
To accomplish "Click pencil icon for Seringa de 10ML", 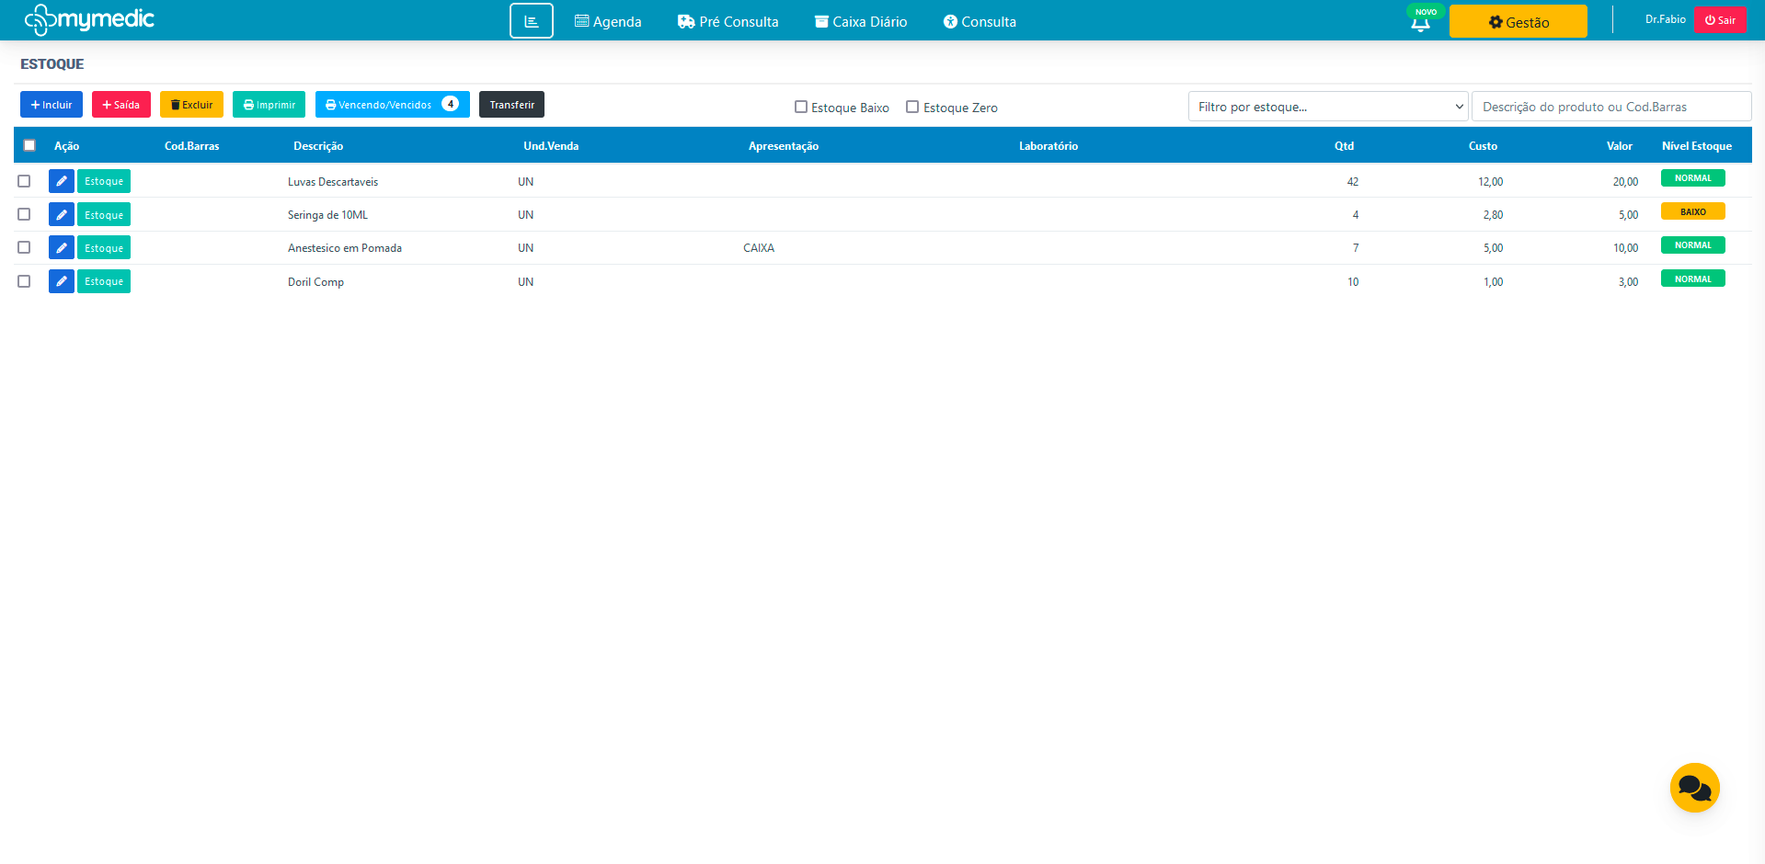I will point(61,214).
